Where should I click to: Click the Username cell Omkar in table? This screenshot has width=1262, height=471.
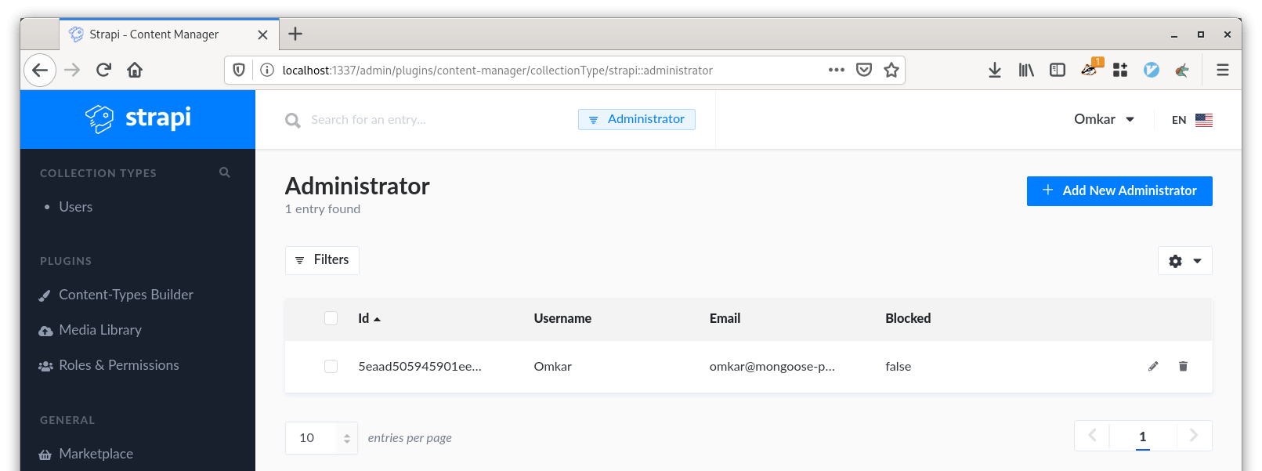[553, 367]
